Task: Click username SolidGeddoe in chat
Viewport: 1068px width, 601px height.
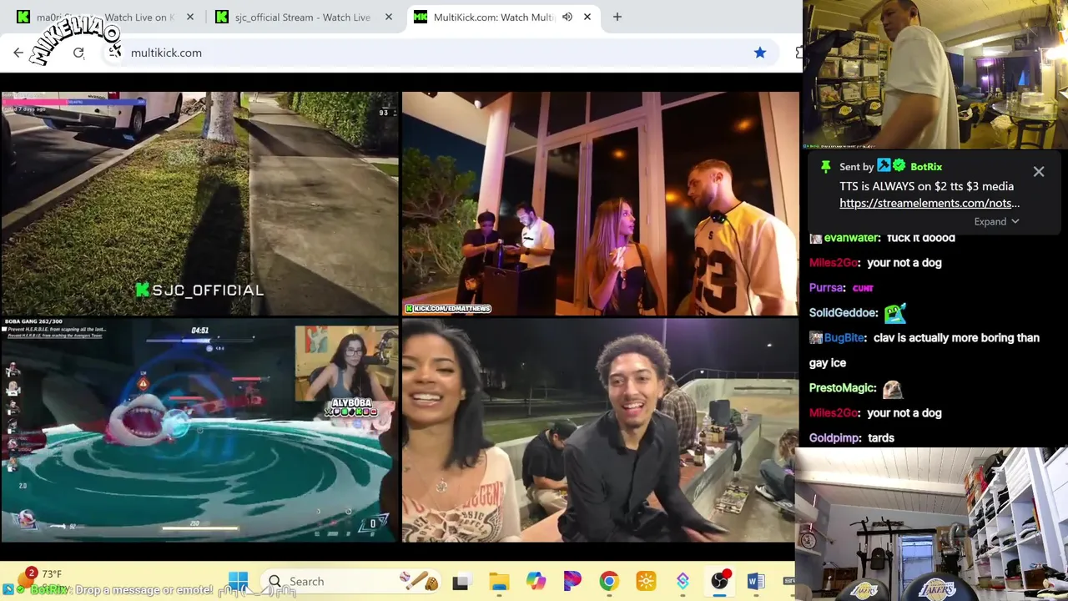Action: (844, 312)
